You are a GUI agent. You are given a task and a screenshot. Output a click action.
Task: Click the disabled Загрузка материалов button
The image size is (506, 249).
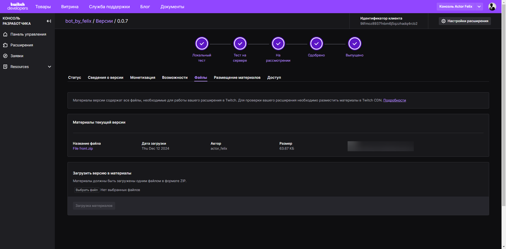tap(94, 206)
